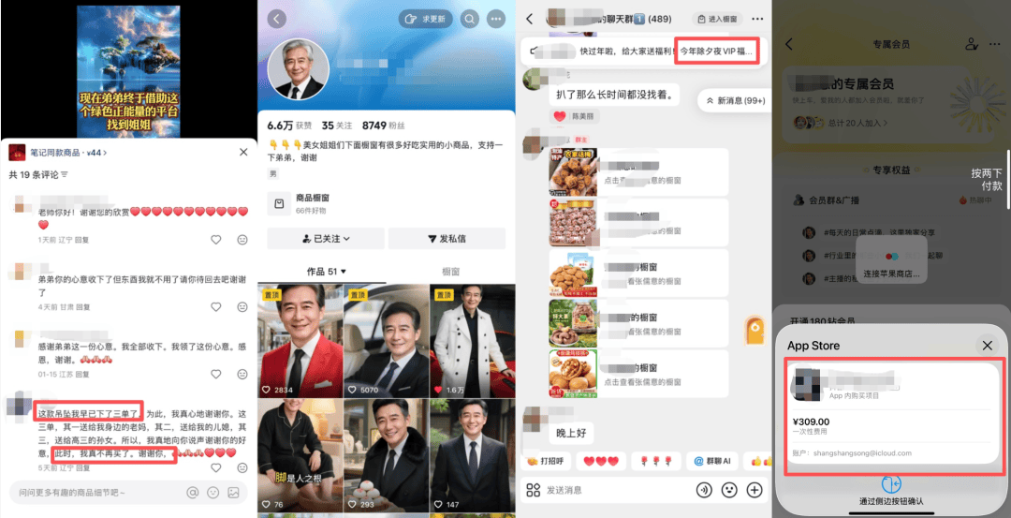This screenshot has height=518, width=1011.
Task: Select the 打招呼 quick reply chip
Action: point(546,461)
